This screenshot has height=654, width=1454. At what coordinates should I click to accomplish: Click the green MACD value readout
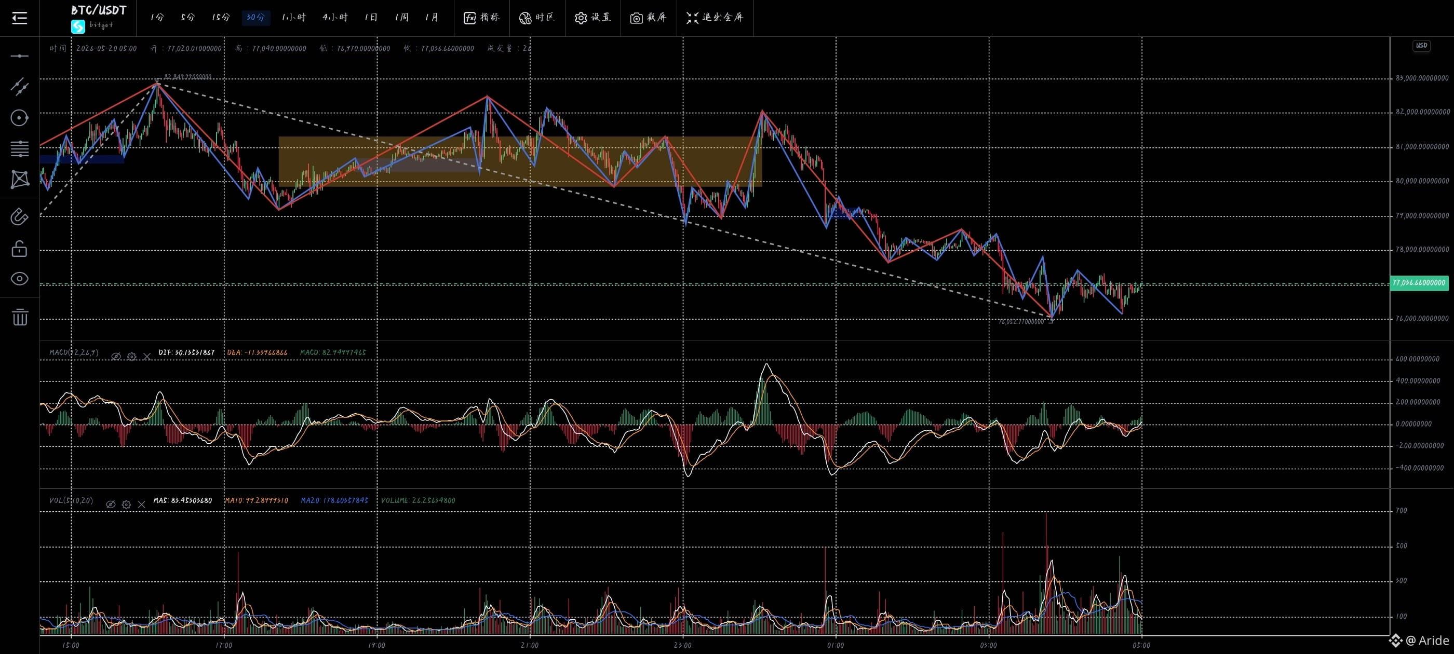point(333,352)
